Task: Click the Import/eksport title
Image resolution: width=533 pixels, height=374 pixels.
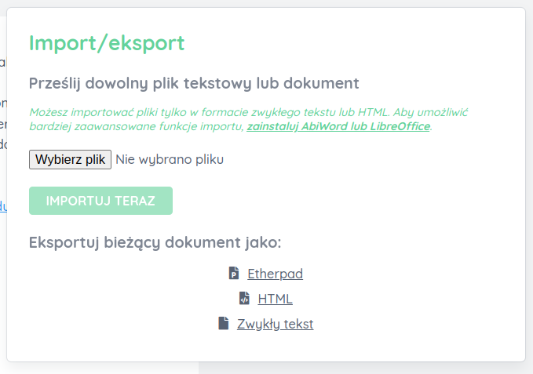Action: click(107, 43)
